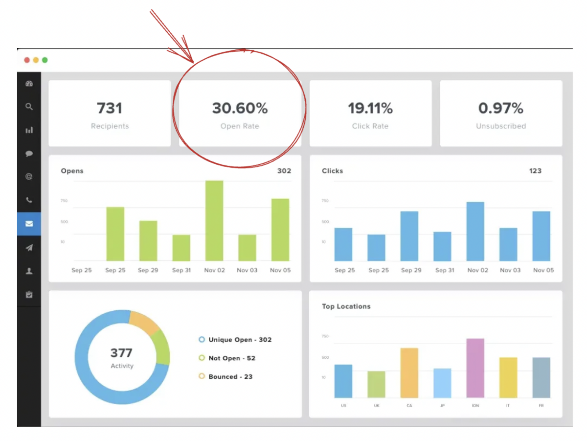The image size is (587, 441).
Task: Click the tallest Nov 02 bar in Opens chart
Action: 214,220
